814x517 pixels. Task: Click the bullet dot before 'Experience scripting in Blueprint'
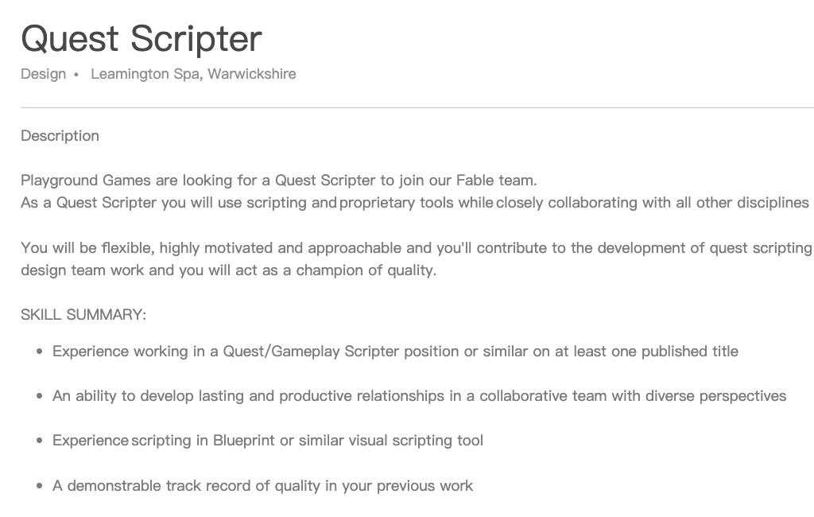pos(40,441)
